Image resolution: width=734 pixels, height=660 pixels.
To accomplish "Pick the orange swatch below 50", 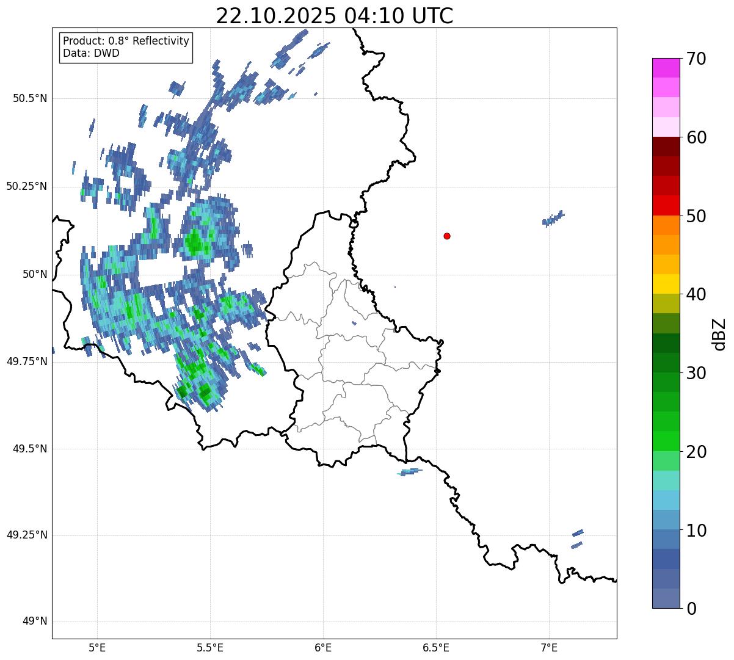I will click(666, 225).
